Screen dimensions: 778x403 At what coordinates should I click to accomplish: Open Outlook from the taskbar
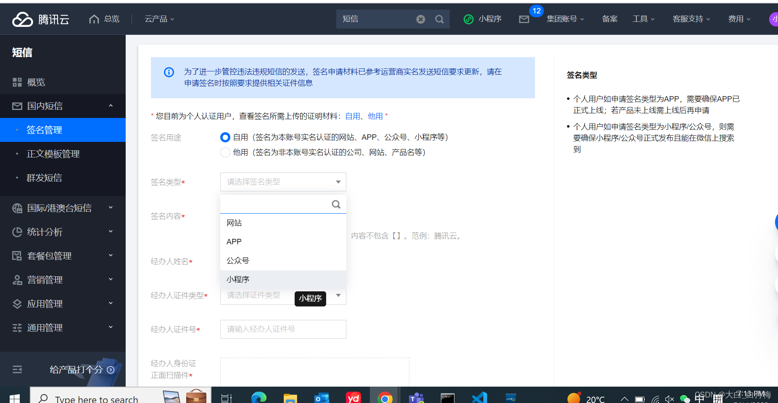point(322,398)
